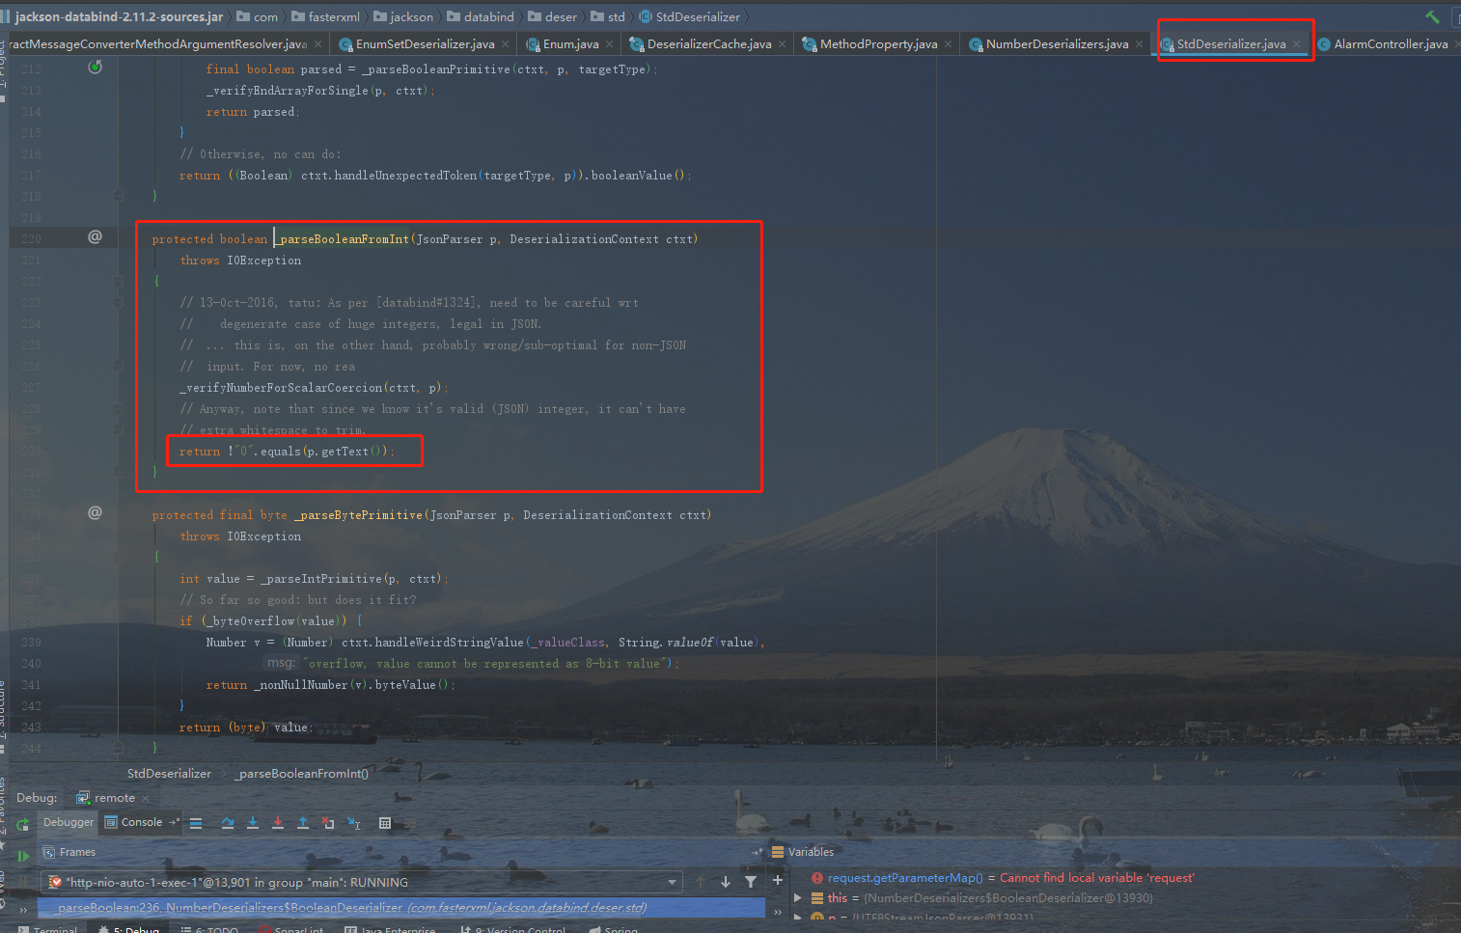Toggle the comment fold marker at line 223

coord(119,303)
